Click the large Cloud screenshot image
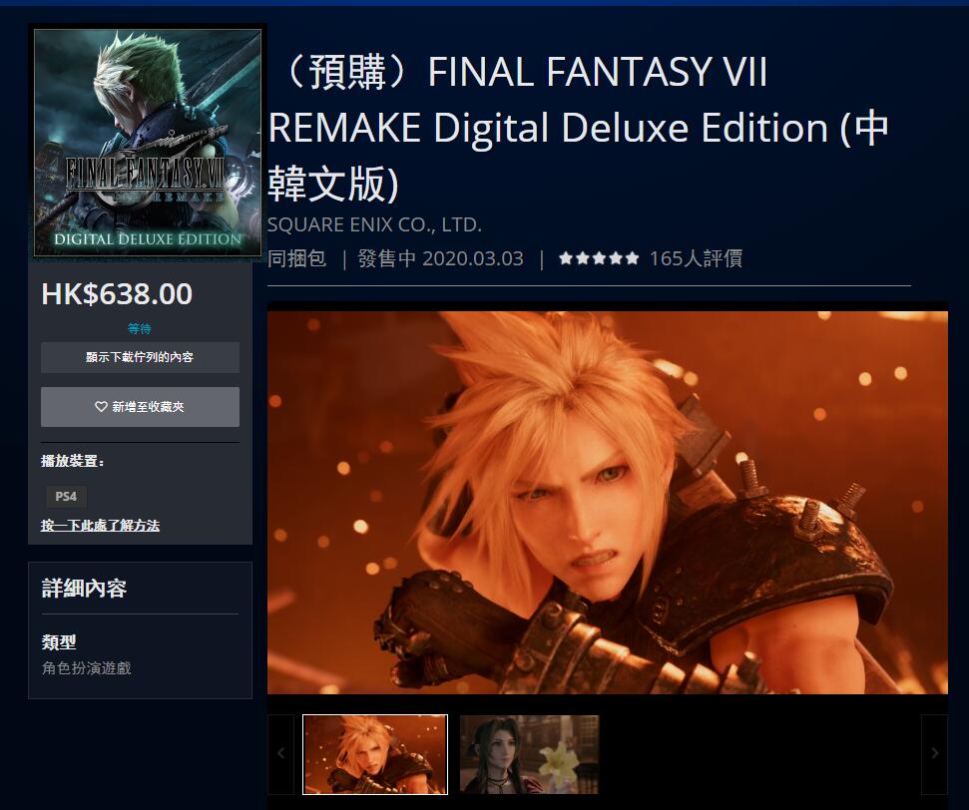The height and width of the screenshot is (810, 969). [608, 503]
